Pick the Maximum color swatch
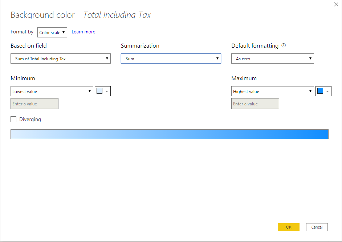This screenshot has width=342, height=242. click(320, 91)
